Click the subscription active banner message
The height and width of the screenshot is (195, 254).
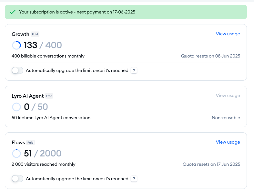tap(77, 12)
